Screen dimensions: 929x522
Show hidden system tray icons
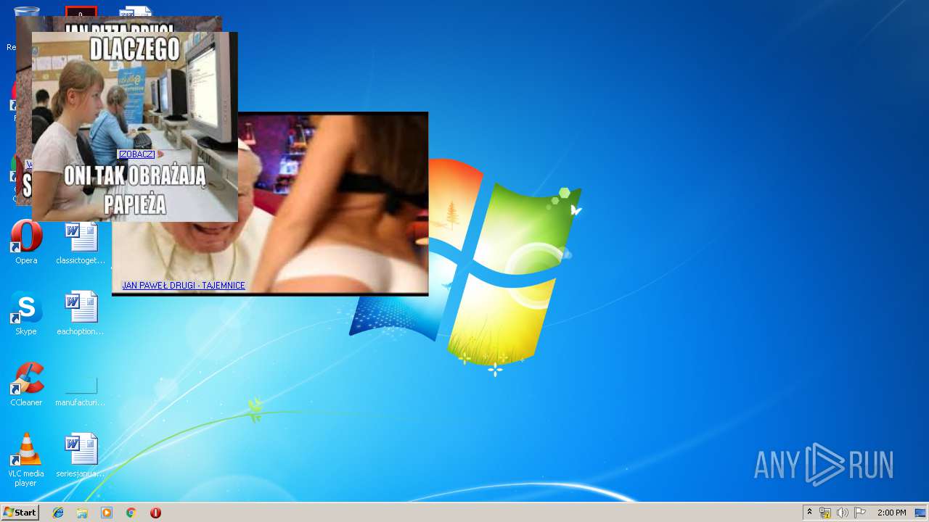[809, 513]
